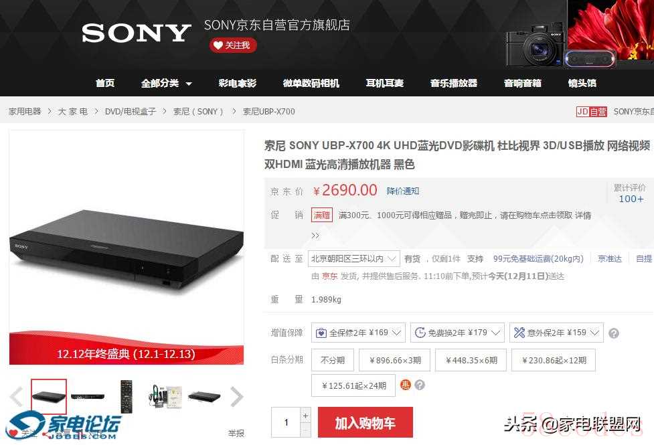Open delivery address 北京朝阳区三环以内 dropdown
This screenshot has width=654, height=445.
353,259
